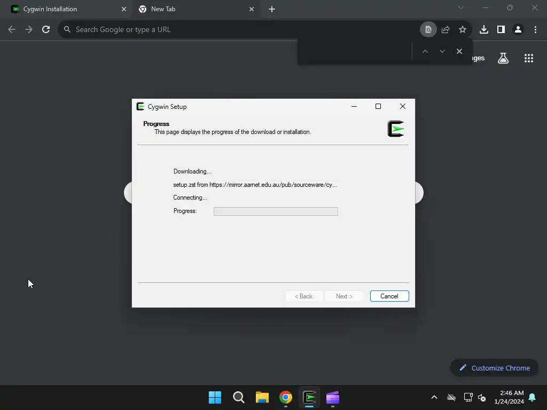Maximize the Cygwin Setup window
Image resolution: width=547 pixels, height=410 pixels.
click(378, 106)
